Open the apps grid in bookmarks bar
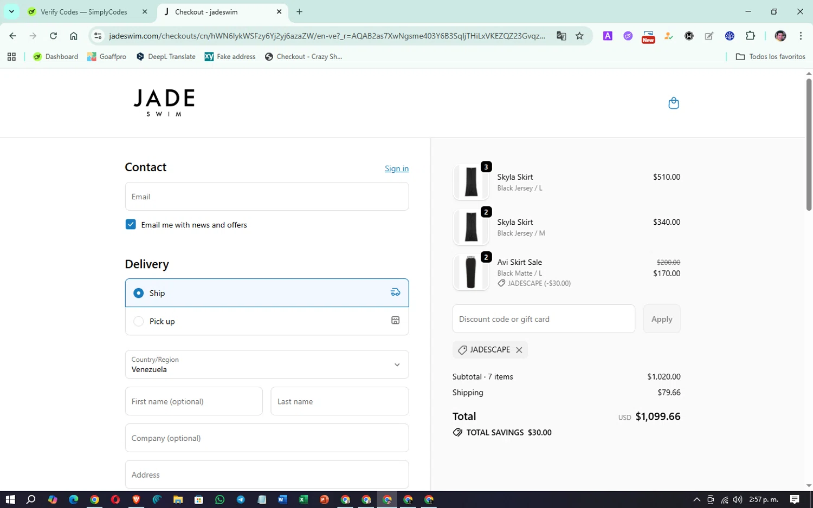Viewport: 813px width, 508px height. [11, 56]
